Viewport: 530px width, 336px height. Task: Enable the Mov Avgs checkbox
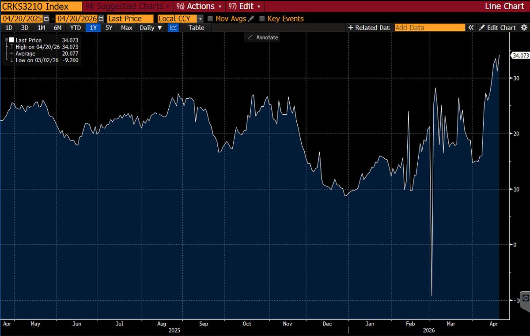(x=210, y=19)
